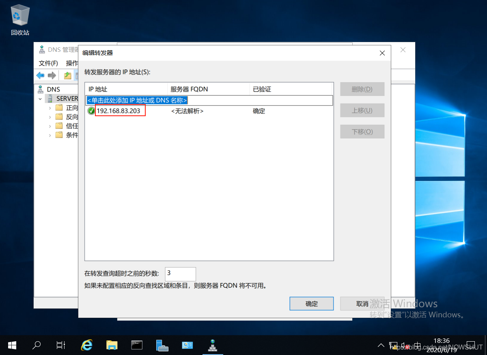Click the 下移(O) button
Viewport: 487px width, 355px height.
pos(362,132)
